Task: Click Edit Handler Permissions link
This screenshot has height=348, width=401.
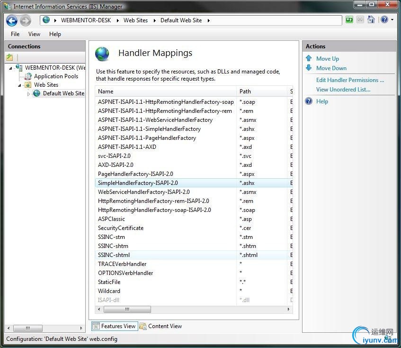Action: 350,80
